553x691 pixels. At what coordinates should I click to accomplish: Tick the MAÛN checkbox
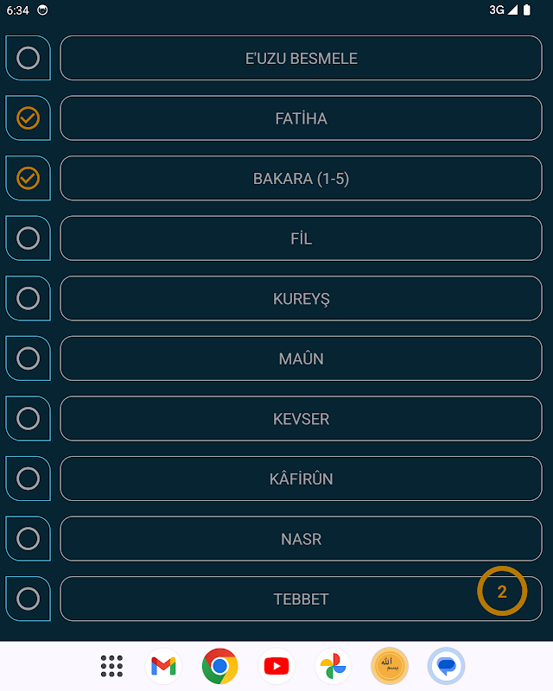[x=29, y=358]
